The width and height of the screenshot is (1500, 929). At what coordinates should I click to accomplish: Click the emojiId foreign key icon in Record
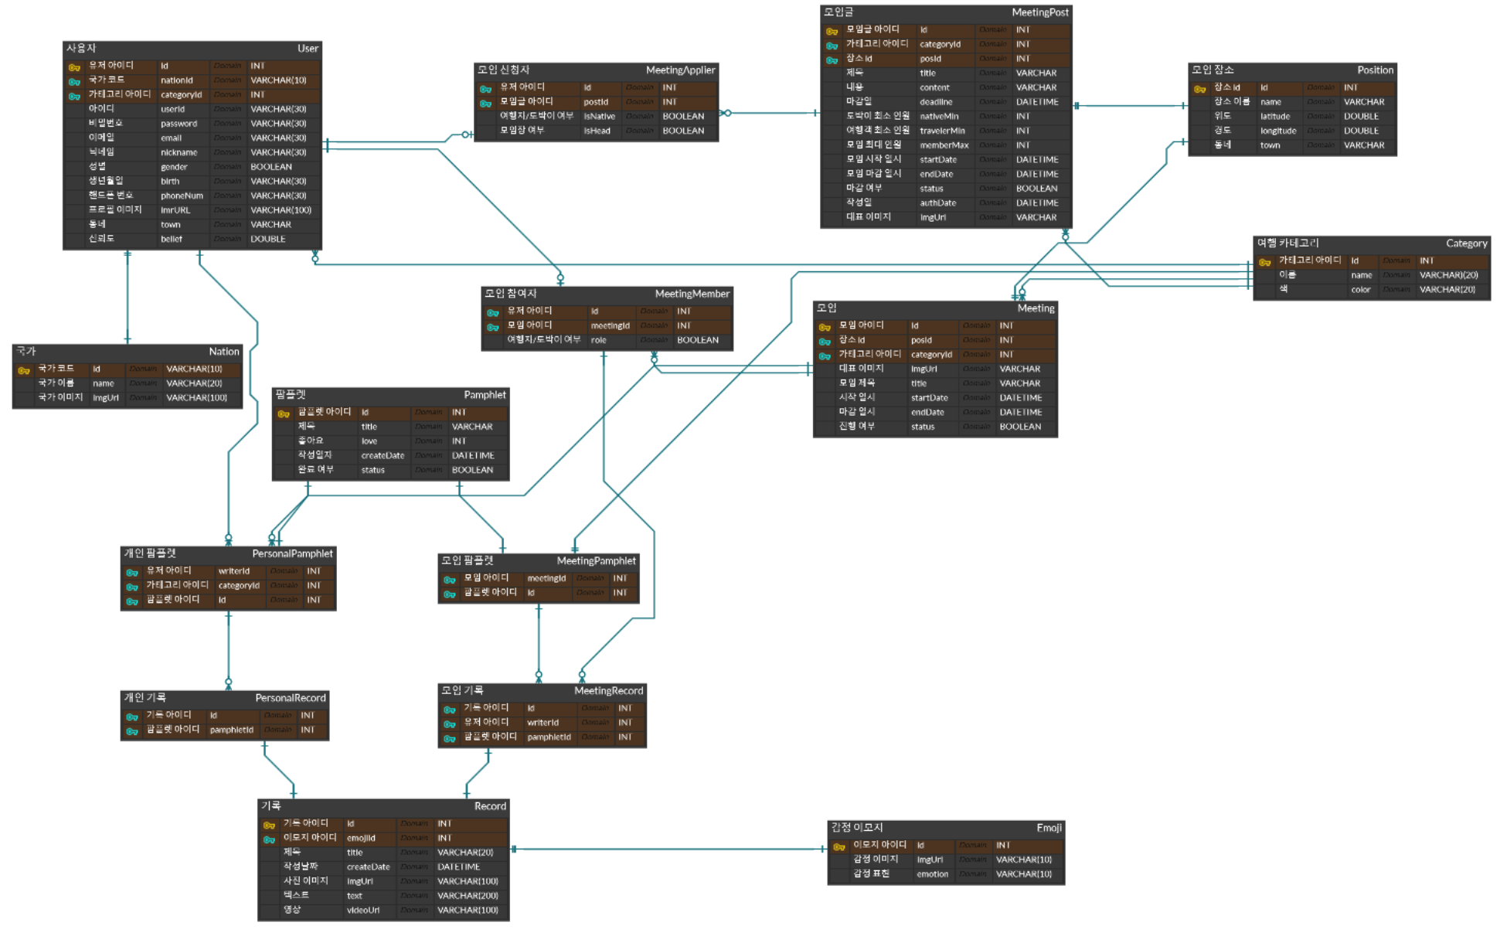[x=269, y=839]
